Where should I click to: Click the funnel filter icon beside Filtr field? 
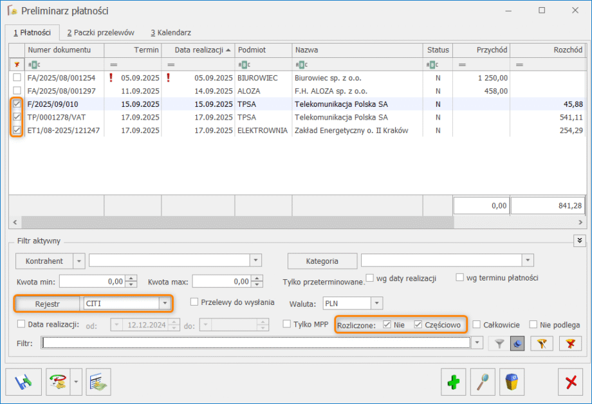(x=499, y=344)
